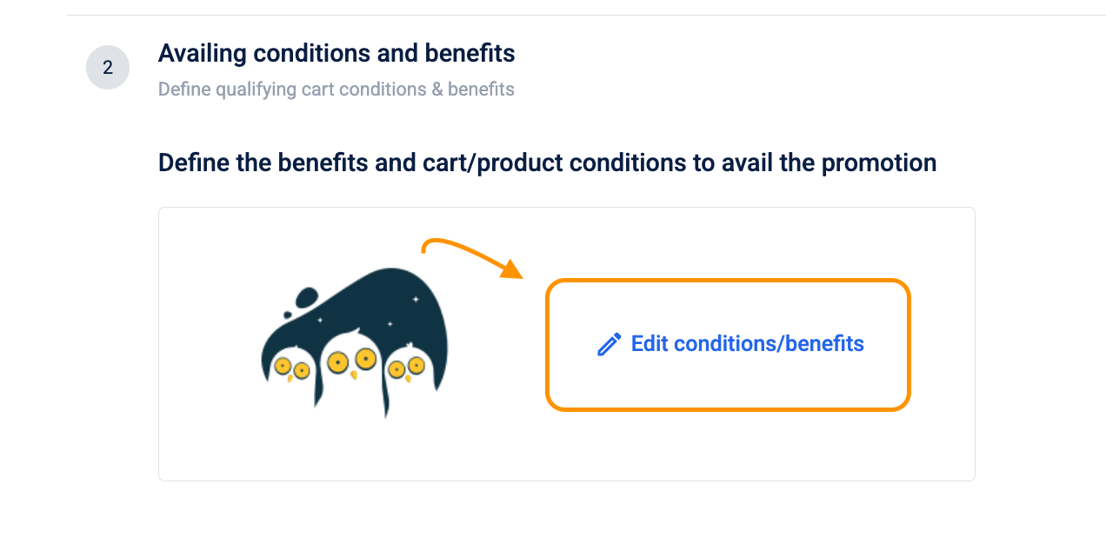
Task: Click the middle owl in illustration
Action: point(352,358)
